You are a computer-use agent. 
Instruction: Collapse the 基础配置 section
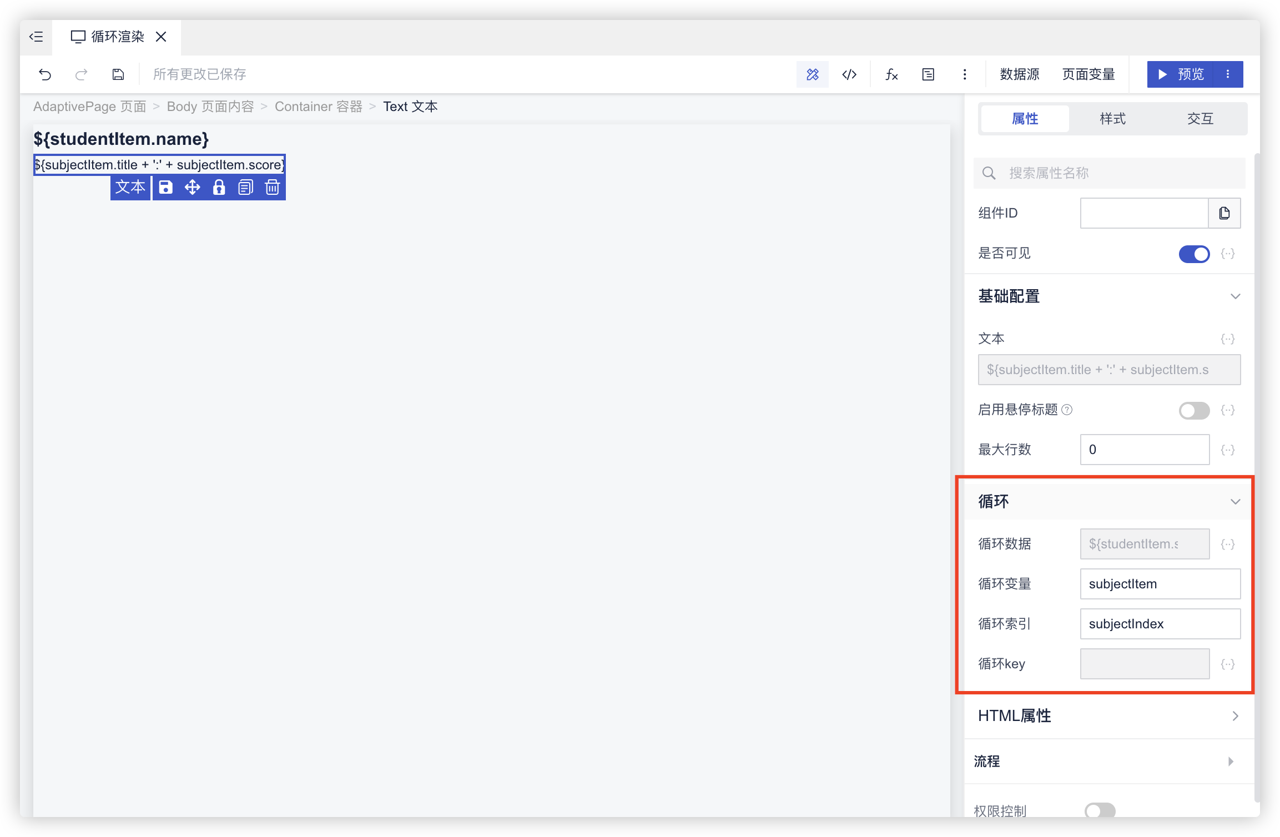1235,296
